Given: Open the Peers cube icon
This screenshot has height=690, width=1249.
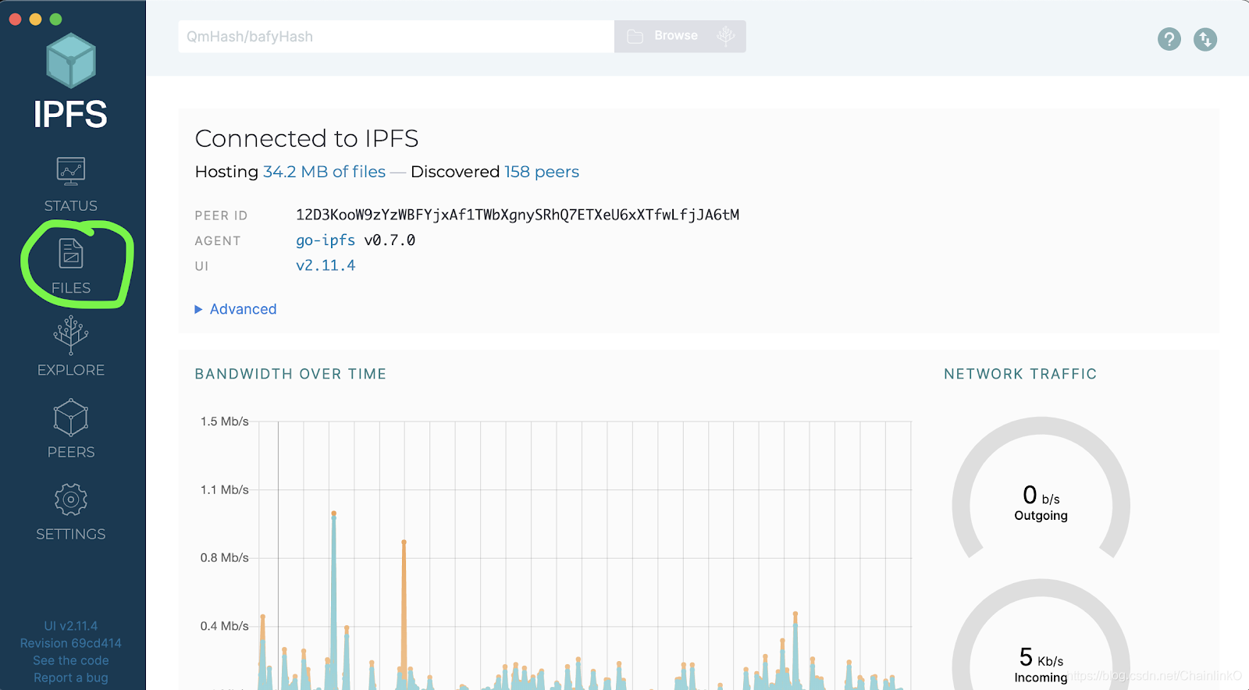Looking at the screenshot, I should 71,418.
